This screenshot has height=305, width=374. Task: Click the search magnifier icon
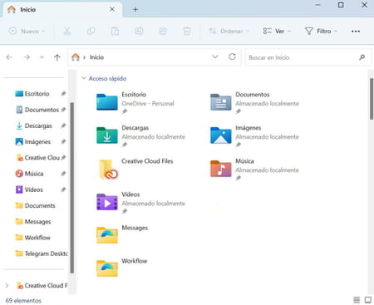tap(362, 57)
